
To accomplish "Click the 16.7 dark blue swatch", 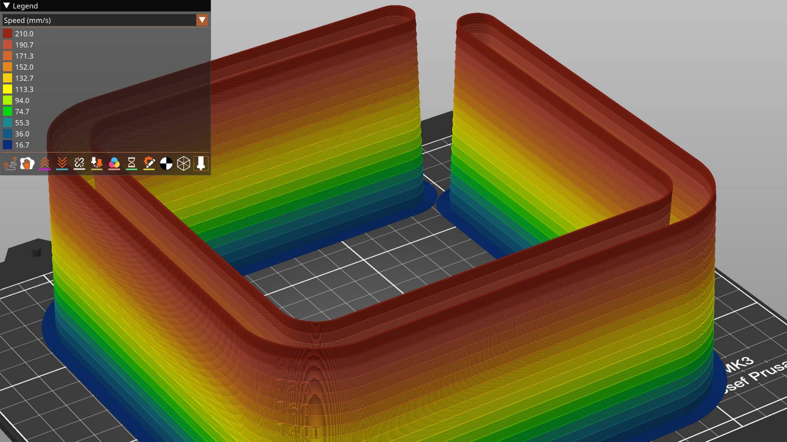I will [7, 145].
